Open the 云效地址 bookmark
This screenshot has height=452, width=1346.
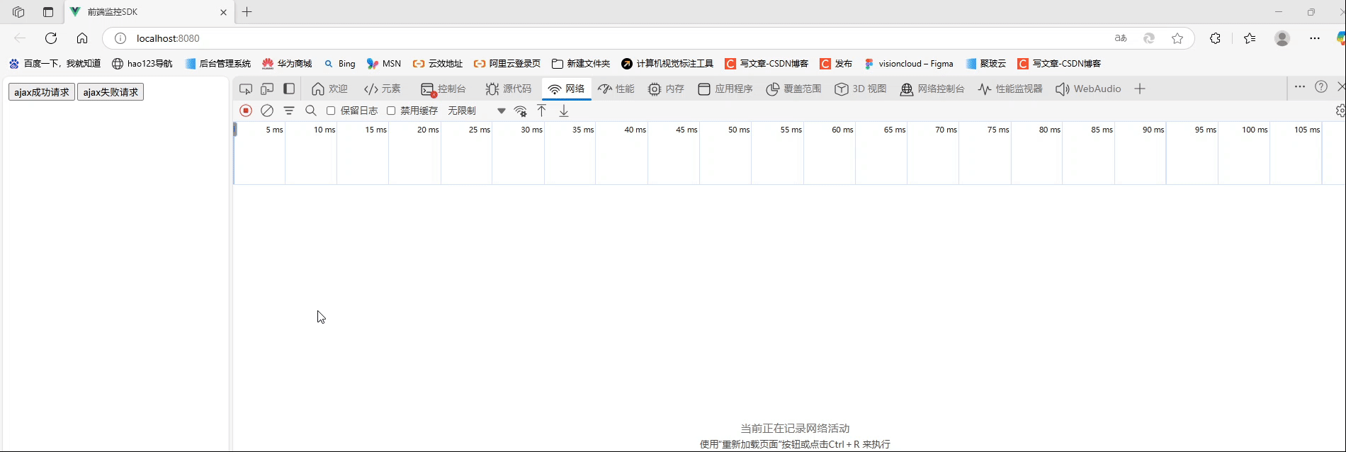[438, 64]
